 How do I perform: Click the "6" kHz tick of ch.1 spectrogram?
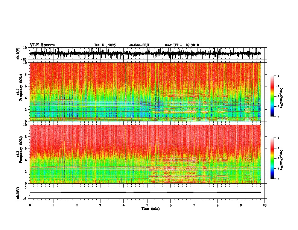pyautogui.click(x=26, y=86)
